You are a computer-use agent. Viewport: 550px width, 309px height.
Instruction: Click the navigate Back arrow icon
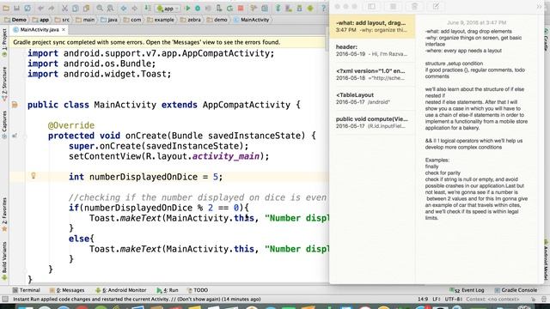point(124,8)
